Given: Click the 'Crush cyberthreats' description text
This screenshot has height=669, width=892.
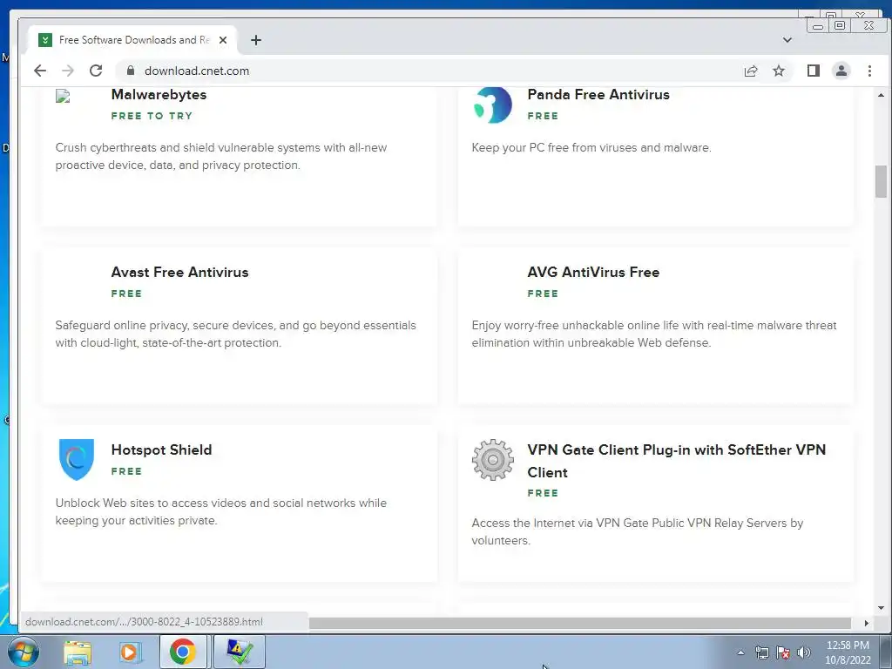Looking at the screenshot, I should click(220, 156).
